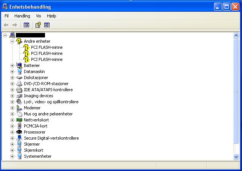The image size is (242, 171).
Task: Expand the Batterier branch
Action: pyautogui.click(x=12, y=66)
